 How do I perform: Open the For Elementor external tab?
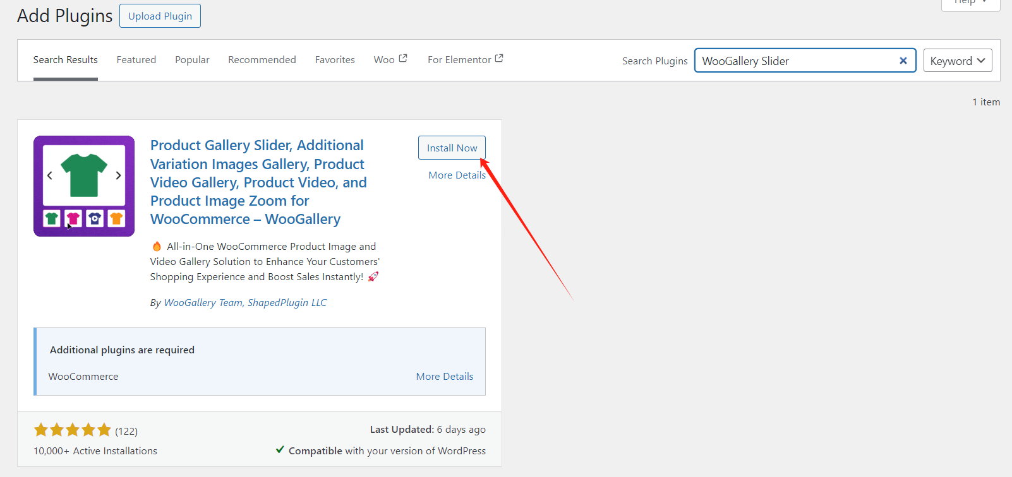pos(466,59)
